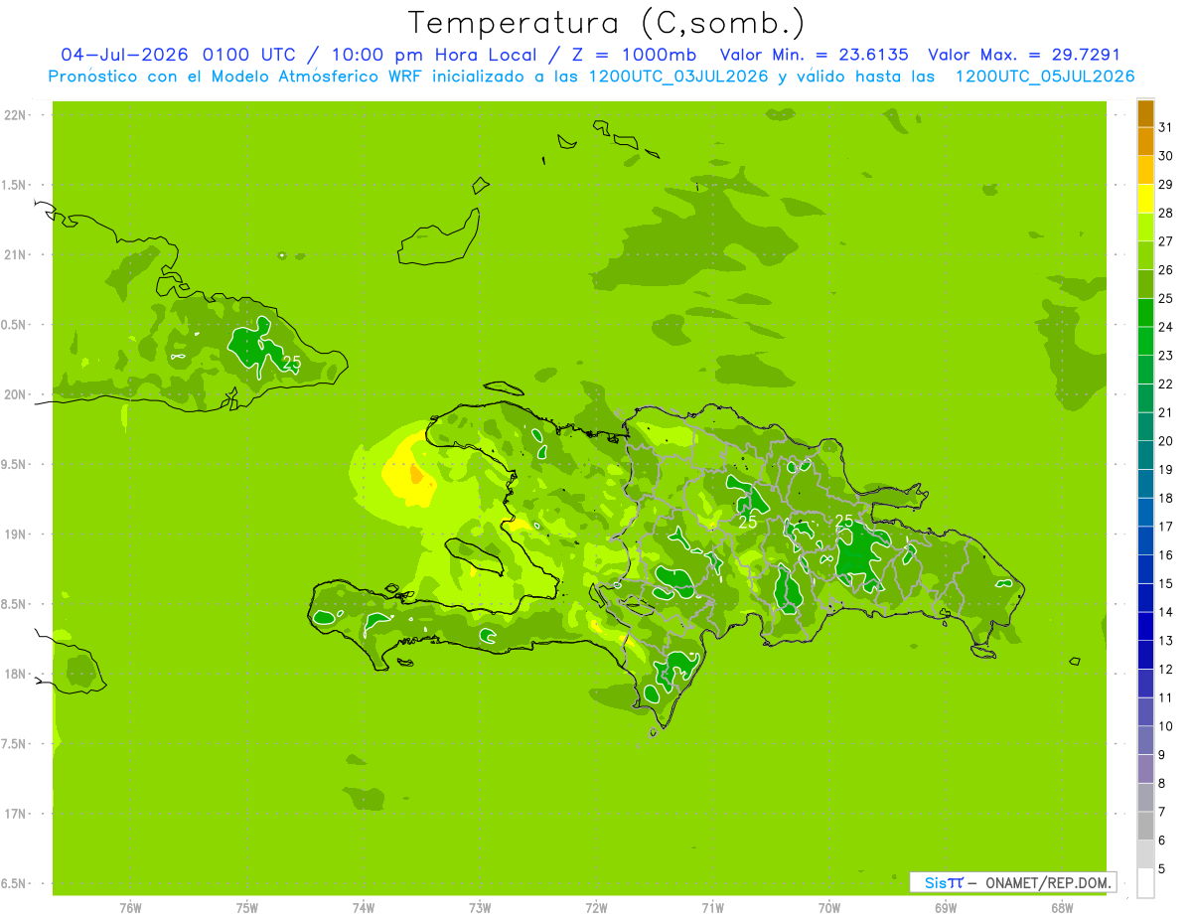
Task: Click the 8.5N latitude tick label
Action: click(x=15, y=604)
